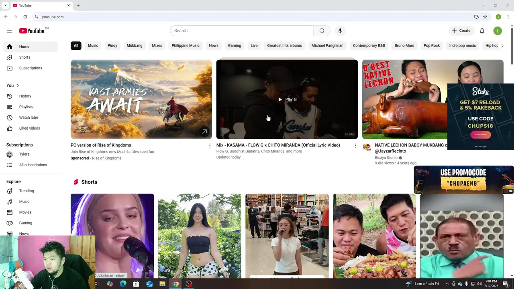Screen dimensions: 514x289
Task: Open File Explorer from the taskbar
Action: pyautogui.click(x=162, y=284)
